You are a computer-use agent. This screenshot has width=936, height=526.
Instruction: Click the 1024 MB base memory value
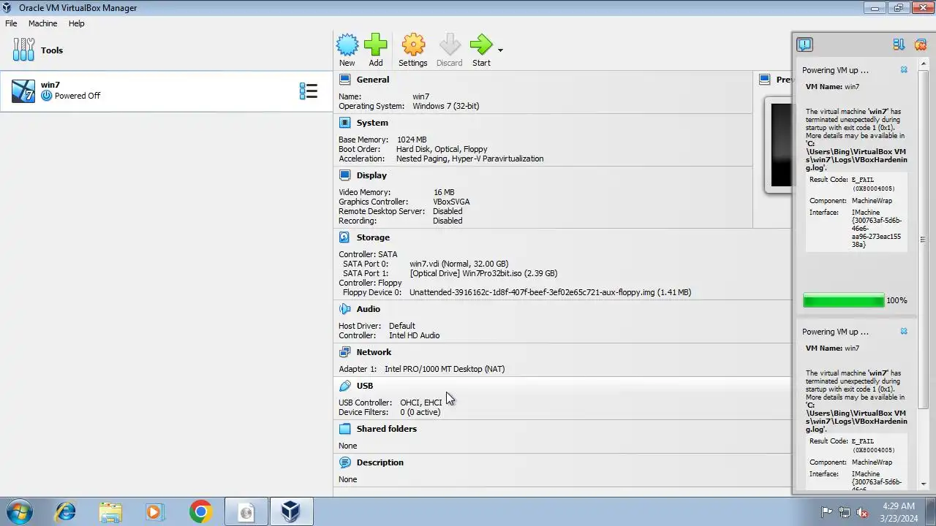point(412,140)
